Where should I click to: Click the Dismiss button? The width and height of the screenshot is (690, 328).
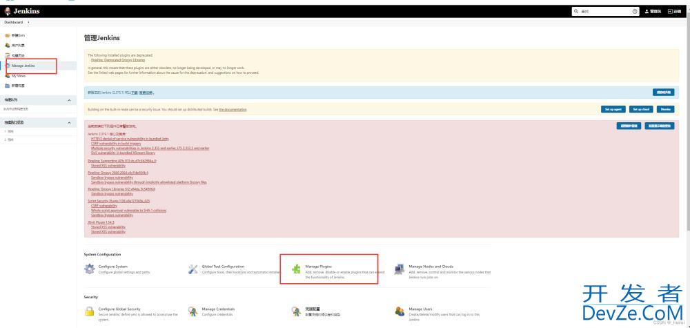pos(665,109)
